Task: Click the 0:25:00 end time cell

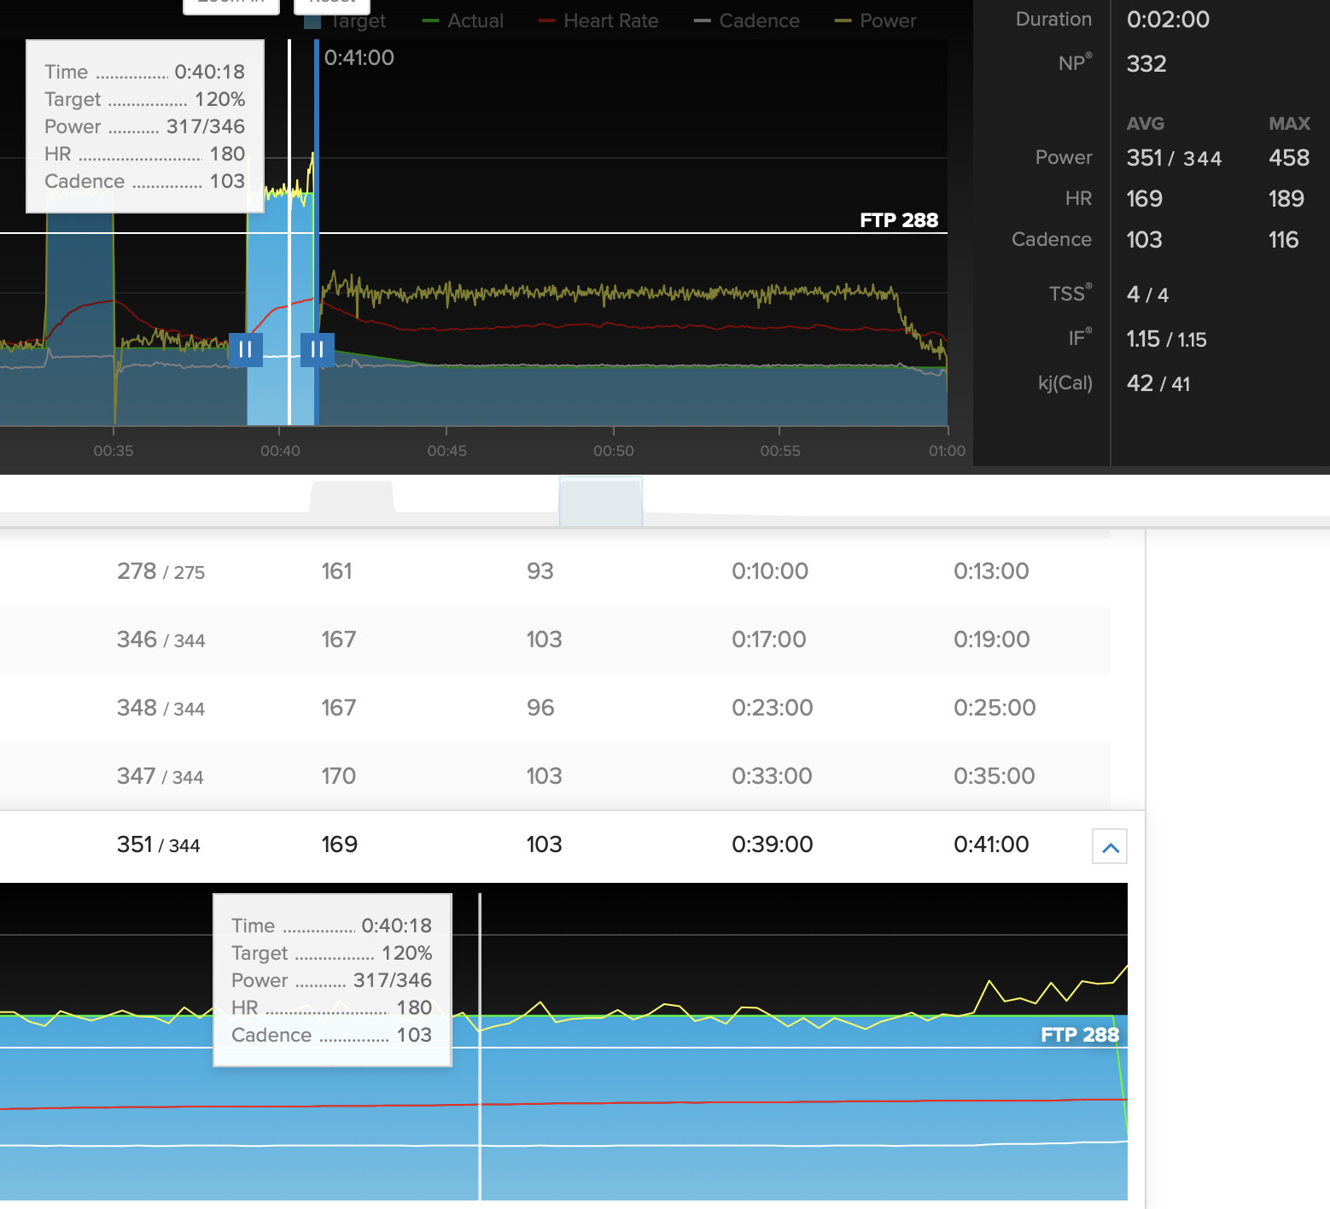Action: pyautogui.click(x=995, y=708)
